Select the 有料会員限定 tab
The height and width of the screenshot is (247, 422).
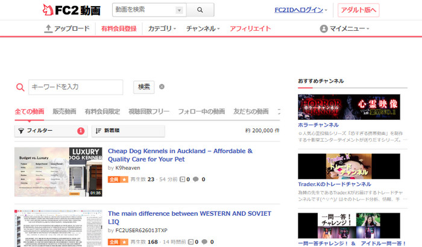(x=102, y=111)
